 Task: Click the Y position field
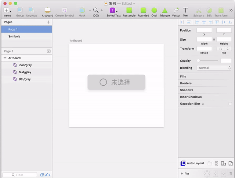point(224,30)
